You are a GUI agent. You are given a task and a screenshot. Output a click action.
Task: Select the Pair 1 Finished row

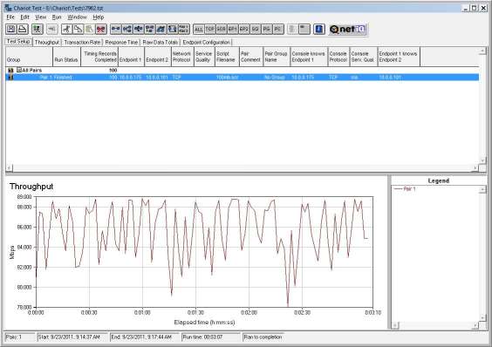(243, 78)
